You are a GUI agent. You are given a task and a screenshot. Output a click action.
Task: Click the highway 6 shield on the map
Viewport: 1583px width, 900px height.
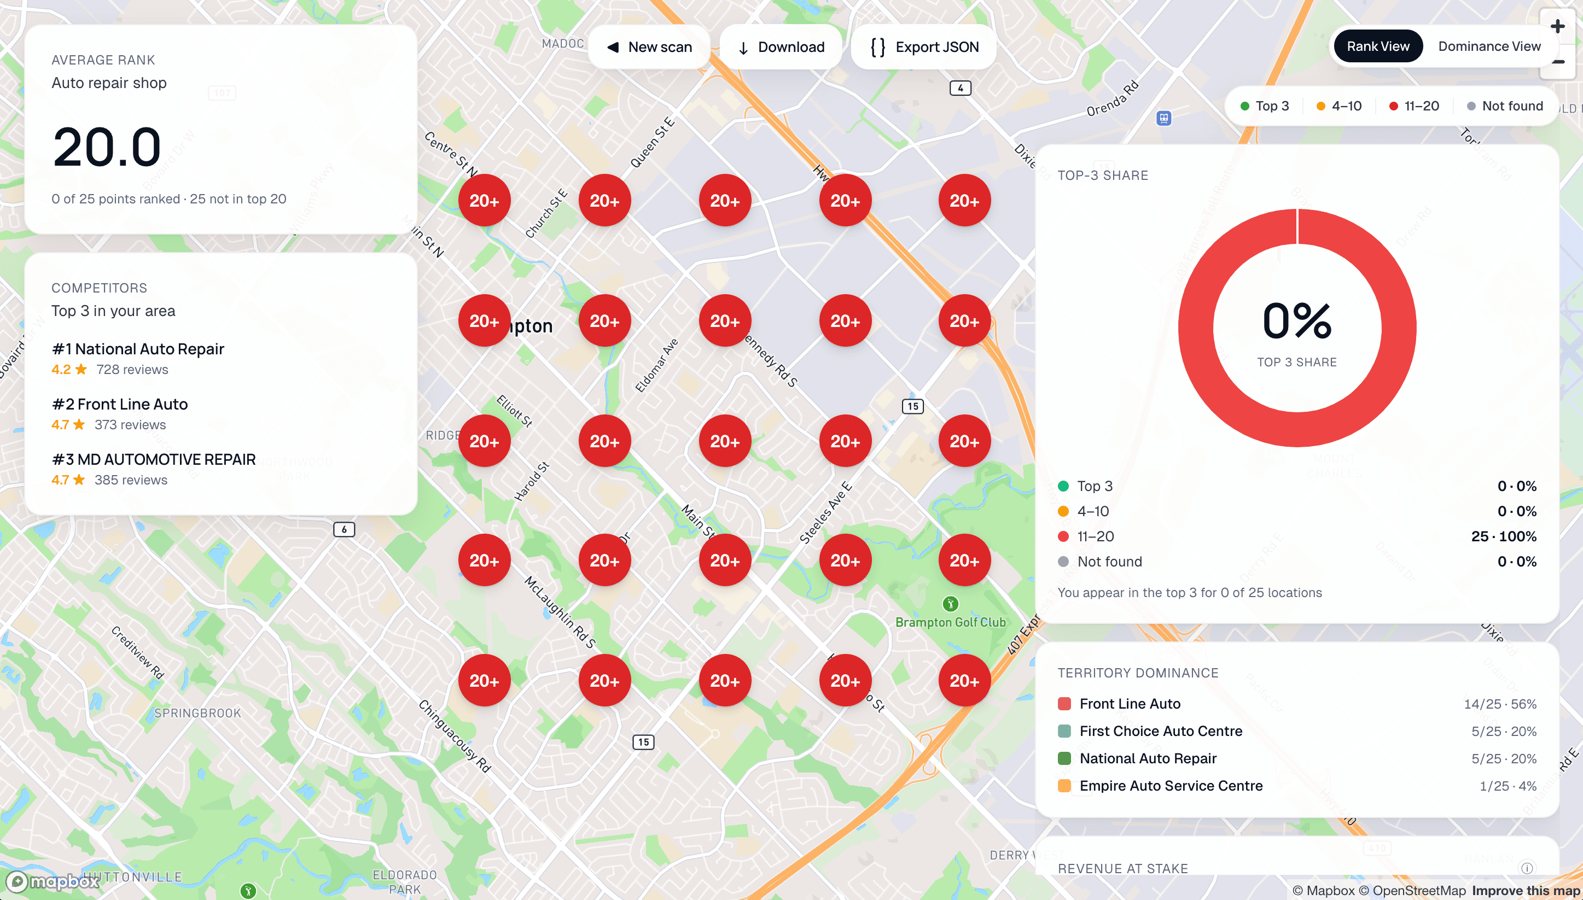[345, 529]
